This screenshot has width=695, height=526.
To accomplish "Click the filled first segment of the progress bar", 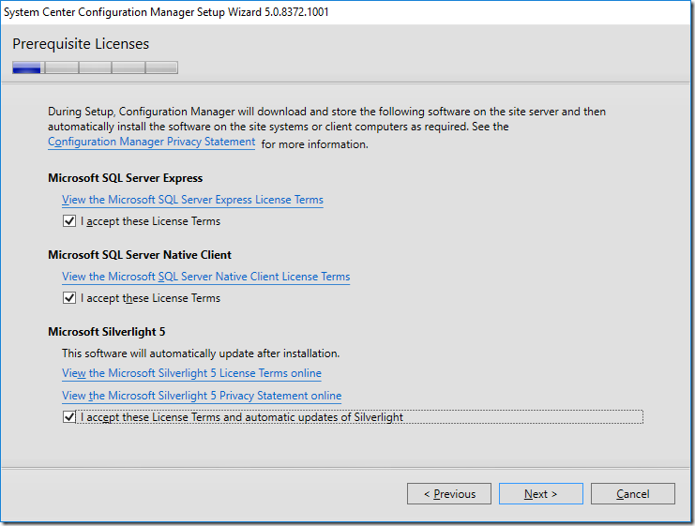I will (27, 68).
